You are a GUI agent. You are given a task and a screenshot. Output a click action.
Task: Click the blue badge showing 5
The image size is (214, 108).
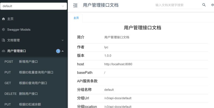[58, 51]
